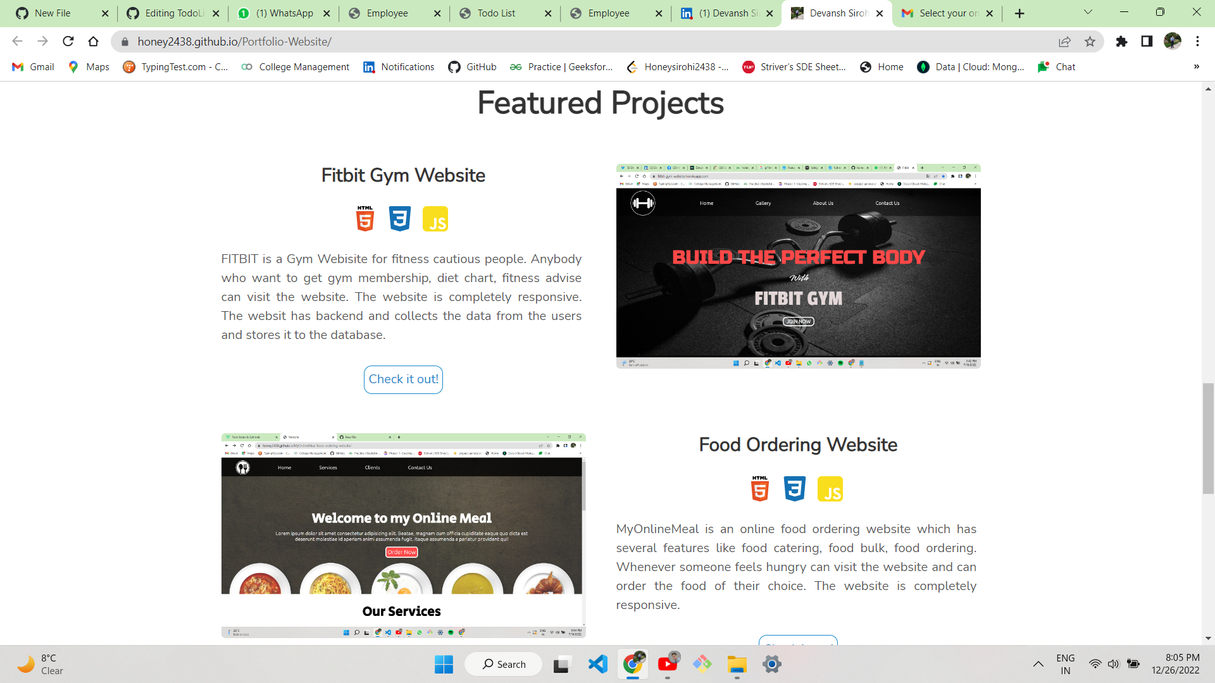
Task: Expand hidden system tray icons
Action: [x=1038, y=664]
